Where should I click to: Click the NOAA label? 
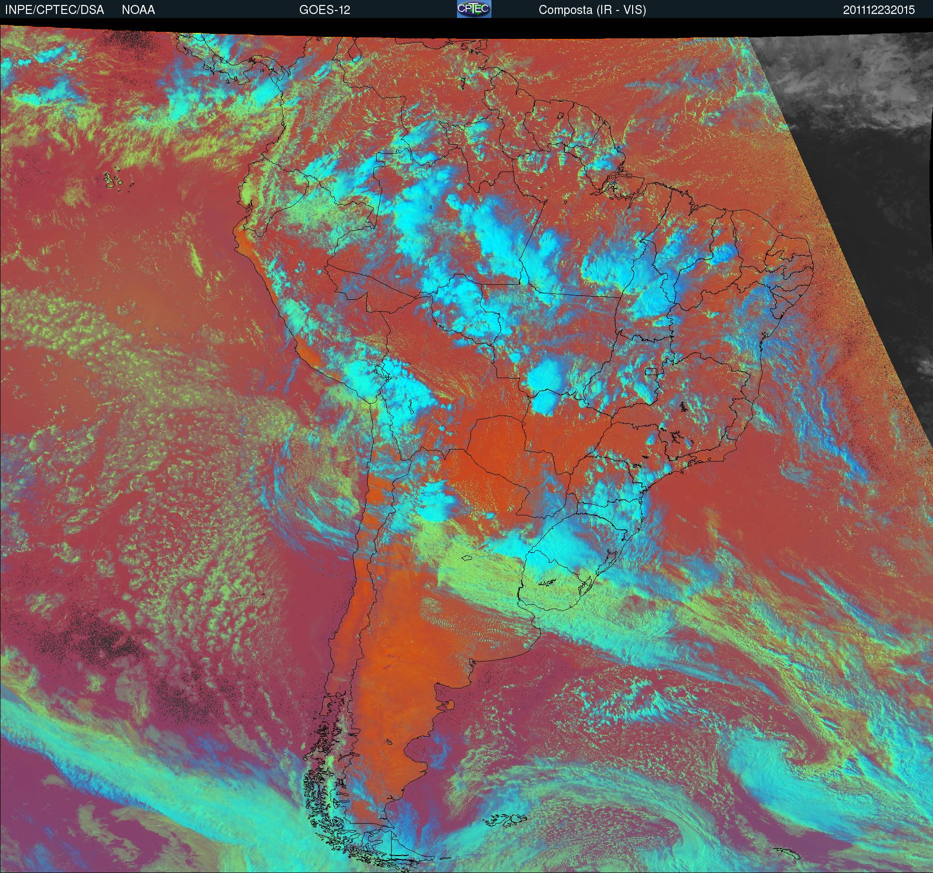point(138,10)
